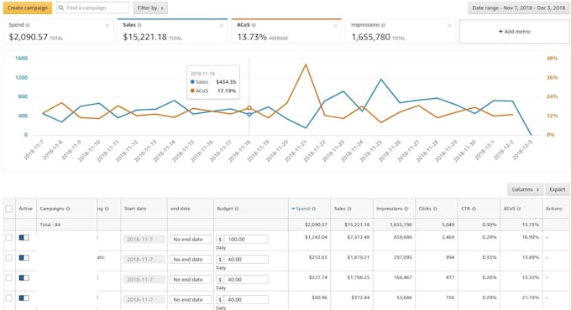Sort by the Spend column header
The height and width of the screenshot is (310, 571).
pyautogui.click(x=302, y=209)
